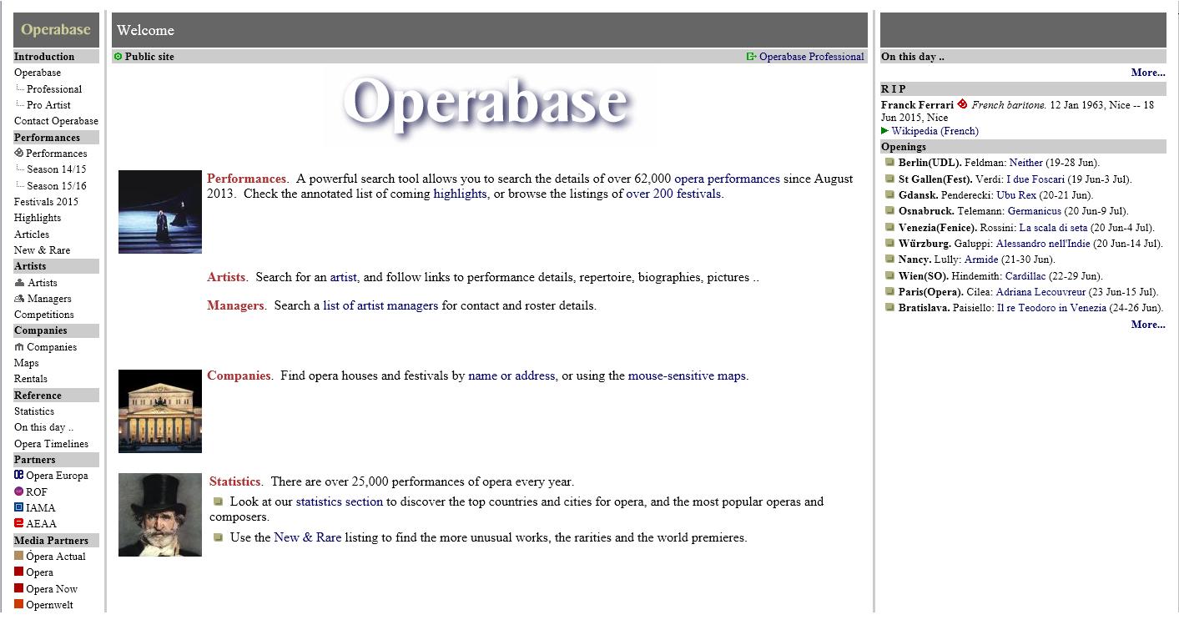Click the round ROF partner icon

[x=19, y=492]
